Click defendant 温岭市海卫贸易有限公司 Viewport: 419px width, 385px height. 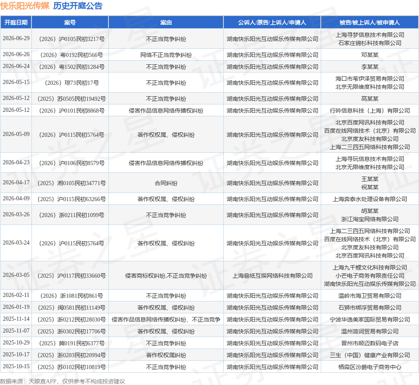(x=370, y=296)
